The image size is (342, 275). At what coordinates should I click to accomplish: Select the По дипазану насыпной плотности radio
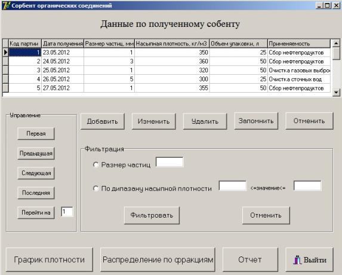(x=95, y=188)
